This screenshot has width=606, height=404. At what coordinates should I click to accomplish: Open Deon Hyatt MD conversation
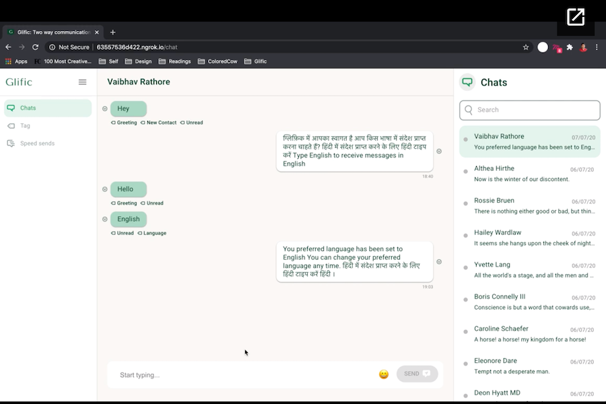(529, 393)
